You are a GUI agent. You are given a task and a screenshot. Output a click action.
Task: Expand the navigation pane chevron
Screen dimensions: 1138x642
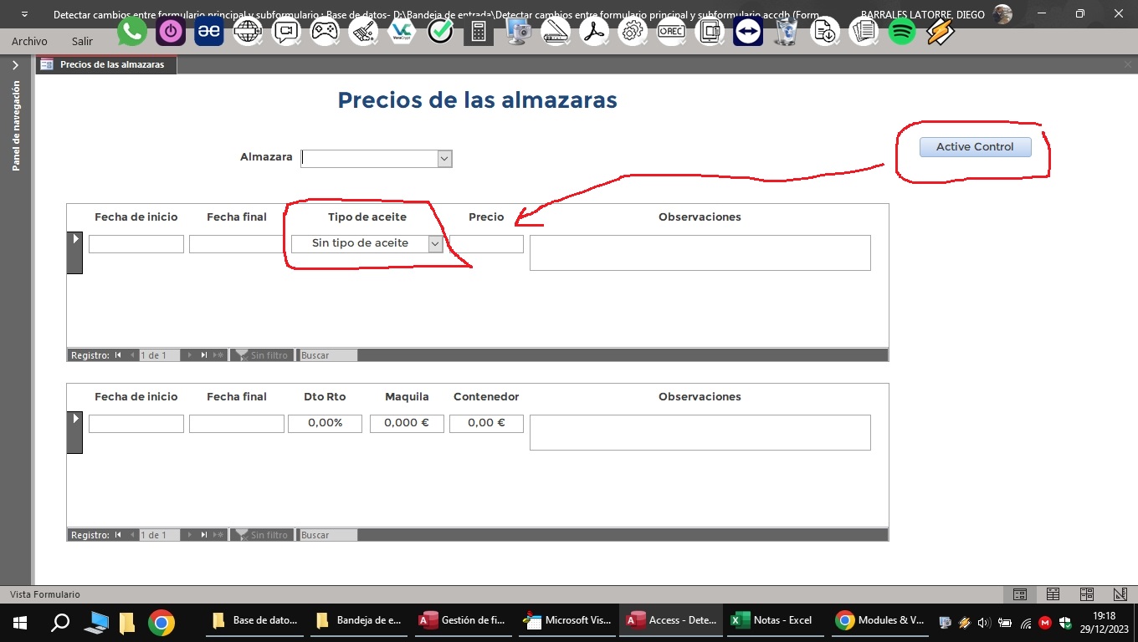(x=15, y=65)
